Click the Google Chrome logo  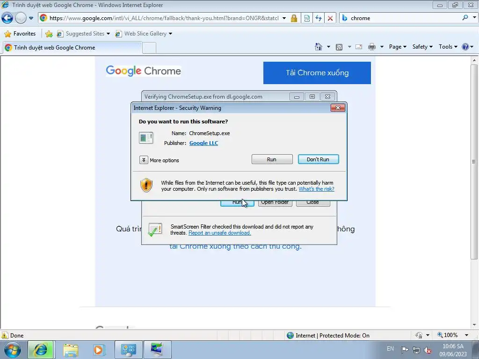pos(143,71)
